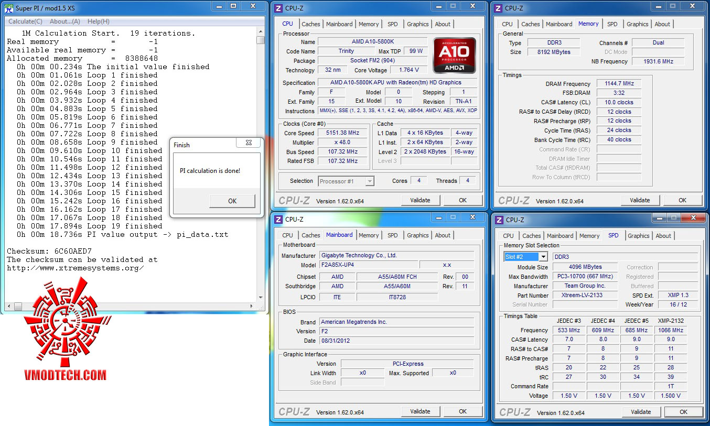Screen dimensions: 710x426
Task: Click OK in the CPU-Z SPD window
Action: pyautogui.click(x=683, y=412)
